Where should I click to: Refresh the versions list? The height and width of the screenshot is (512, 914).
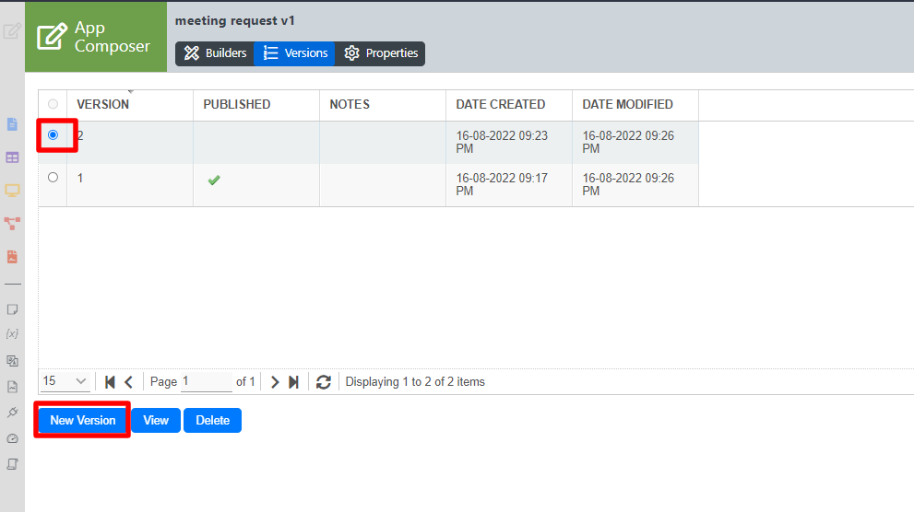pos(324,382)
